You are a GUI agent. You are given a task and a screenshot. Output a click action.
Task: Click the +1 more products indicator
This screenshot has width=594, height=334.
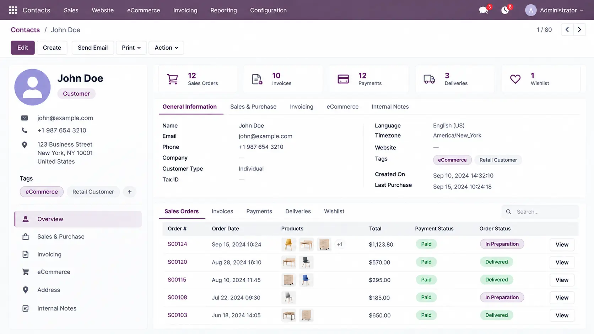click(340, 244)
